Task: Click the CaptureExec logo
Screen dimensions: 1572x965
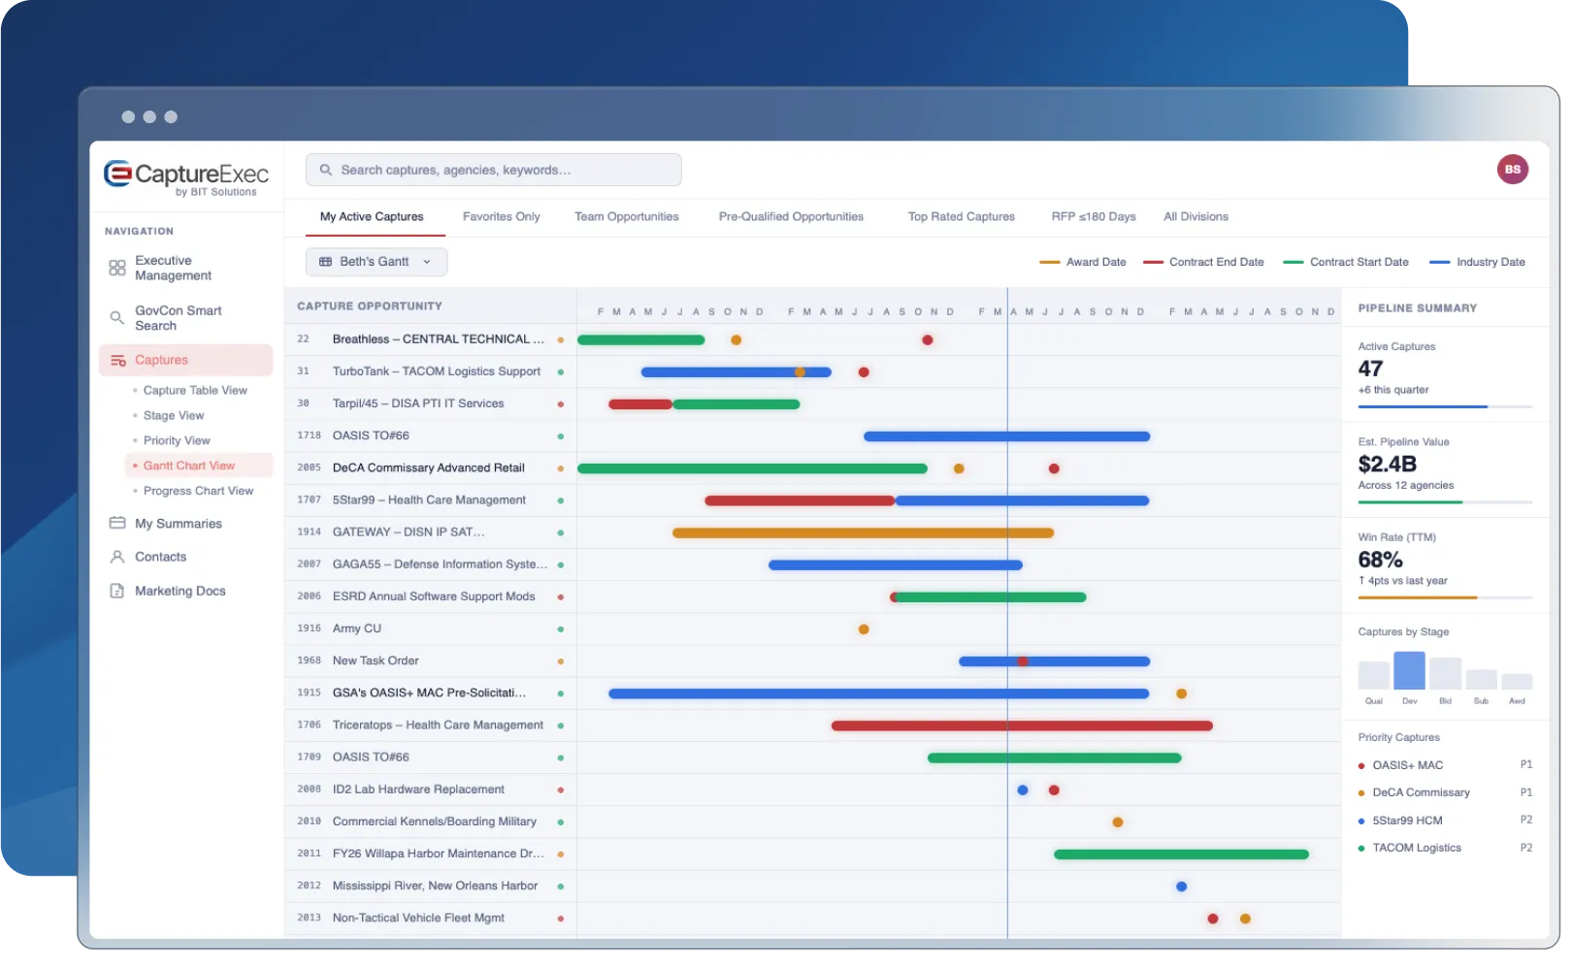Action: (186, 177)
